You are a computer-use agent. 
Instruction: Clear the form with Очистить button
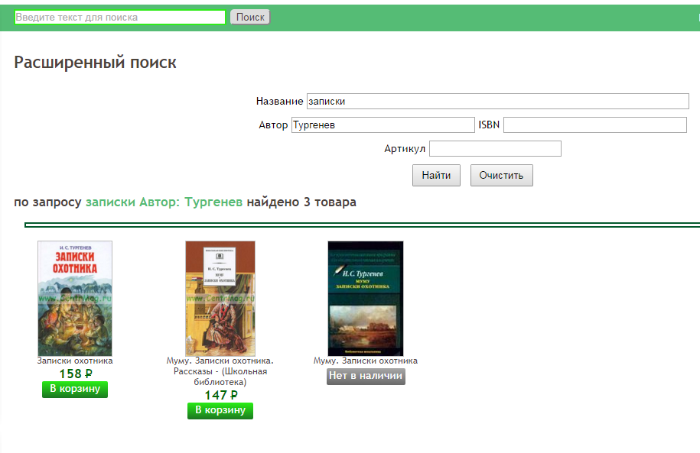(x=501, y=176)
